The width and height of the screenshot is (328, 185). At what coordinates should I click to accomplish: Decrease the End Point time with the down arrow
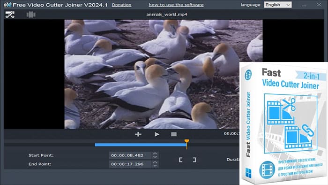[x=155, y=166]
